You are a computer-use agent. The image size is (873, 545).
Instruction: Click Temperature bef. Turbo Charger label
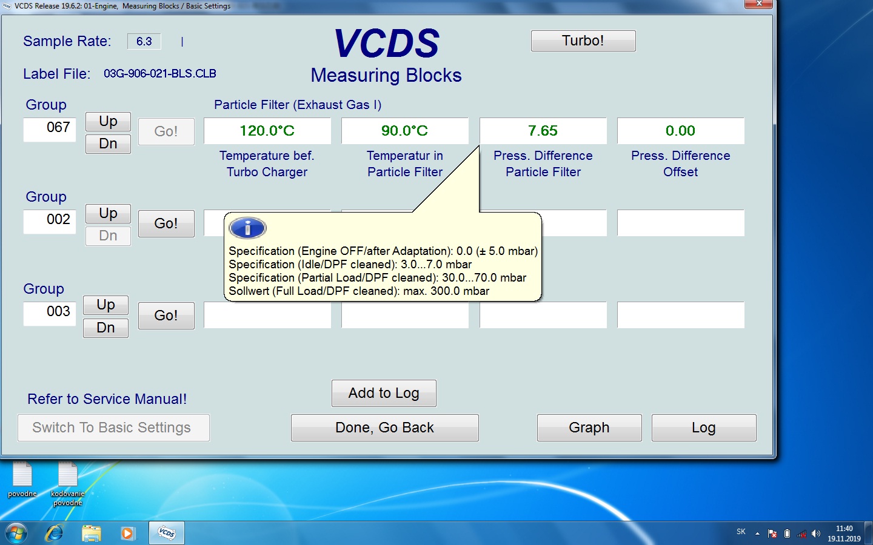click(267, 163)
